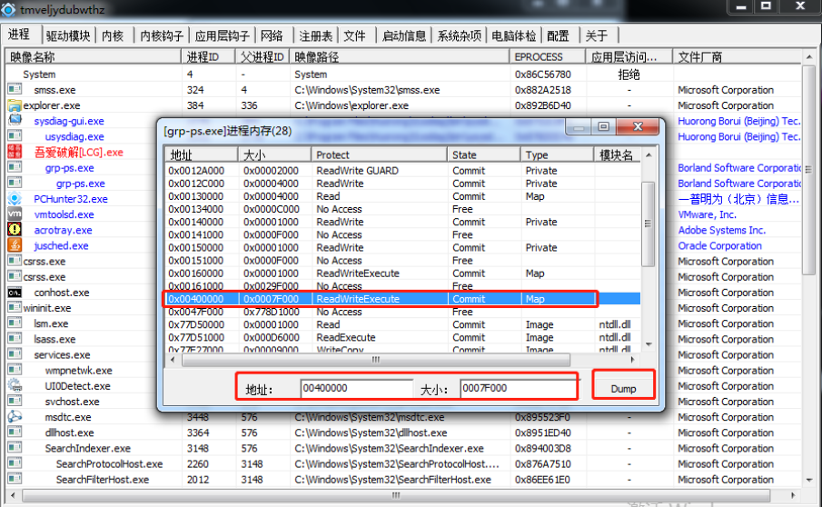This screenshot has width=822, height=507.
Task: Click the sysdiag-gui.exe process icon
Action: (x=15, y=120)
